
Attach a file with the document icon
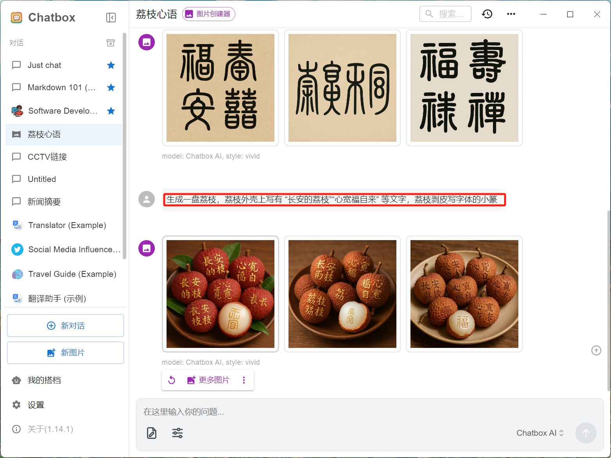[x=152, y=433]
